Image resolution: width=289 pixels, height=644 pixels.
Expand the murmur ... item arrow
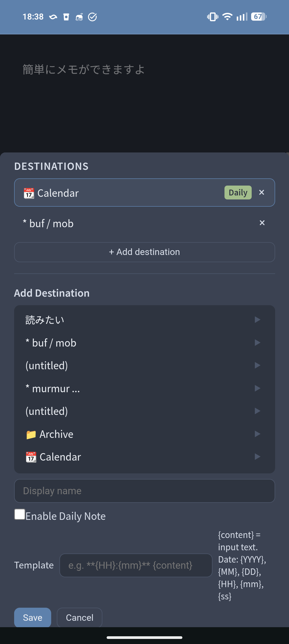coord(257,388)
